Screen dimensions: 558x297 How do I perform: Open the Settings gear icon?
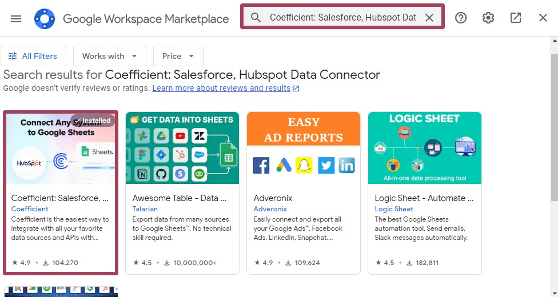tap(488, 18)
